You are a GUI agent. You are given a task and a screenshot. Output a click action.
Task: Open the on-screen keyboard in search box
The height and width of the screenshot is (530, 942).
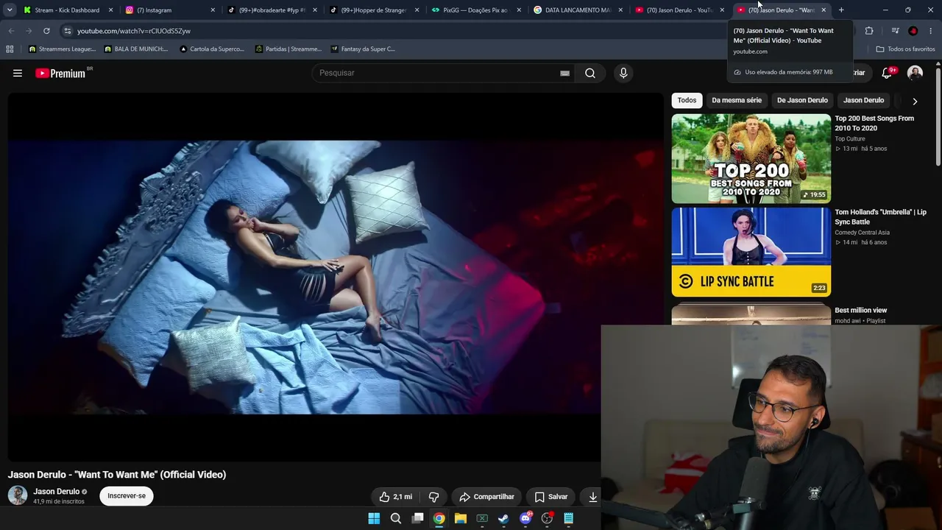(x=564, y=73)
